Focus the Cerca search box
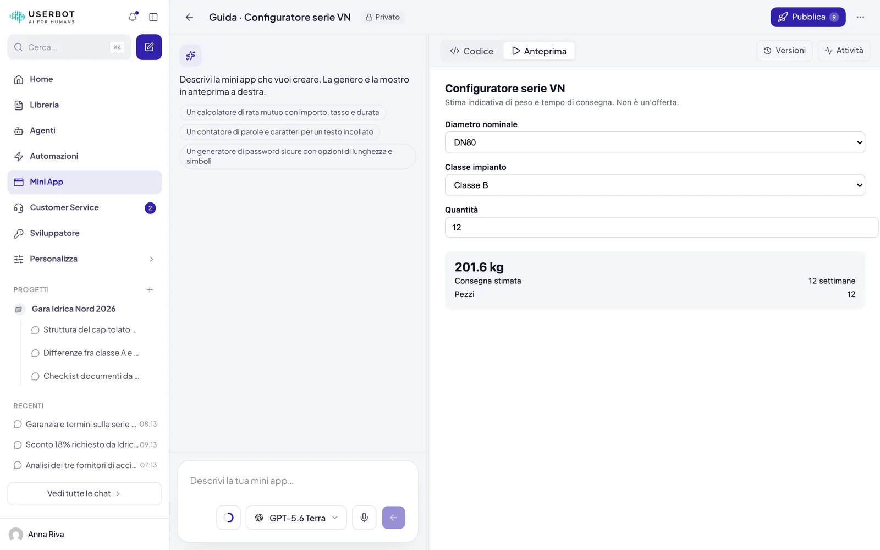 click(x=69, y=47)
